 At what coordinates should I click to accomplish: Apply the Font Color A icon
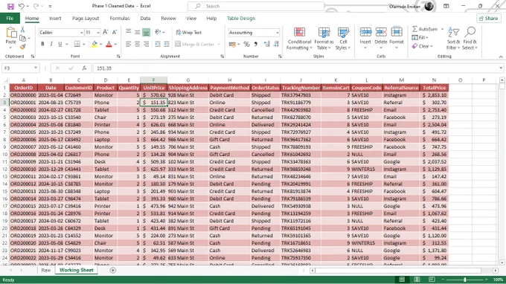[x=109, y=44]
